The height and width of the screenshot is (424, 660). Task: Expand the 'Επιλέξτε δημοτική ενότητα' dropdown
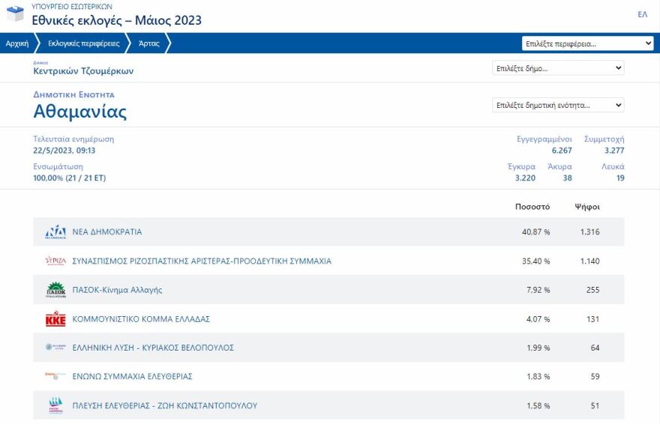[x=557, y=106]
